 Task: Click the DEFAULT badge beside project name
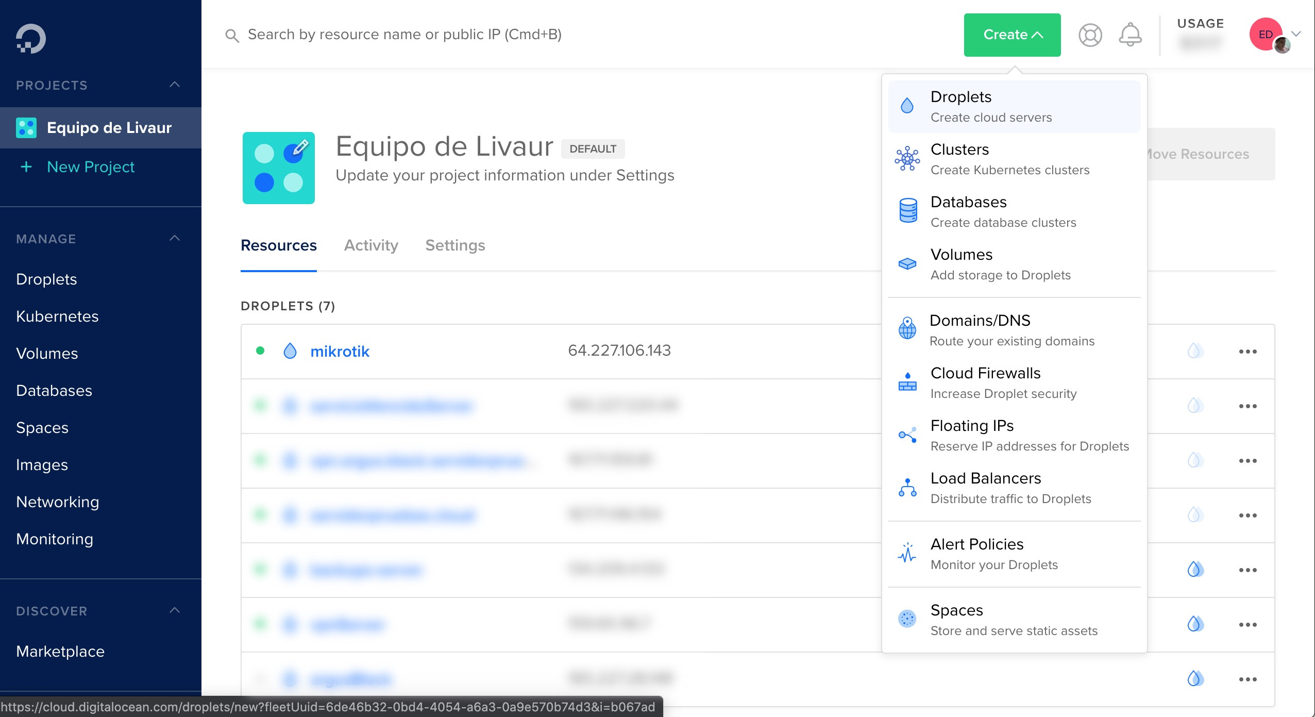click(x=593, y=149)
